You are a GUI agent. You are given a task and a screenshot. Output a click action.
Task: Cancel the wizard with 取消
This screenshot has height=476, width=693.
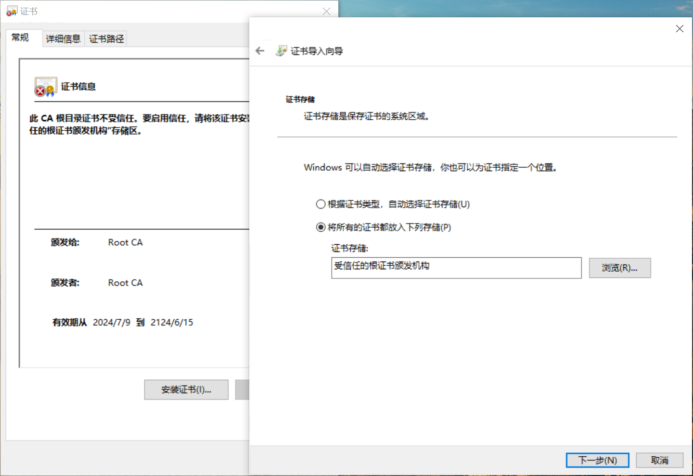pyautogui.click(x=659, y=460)
